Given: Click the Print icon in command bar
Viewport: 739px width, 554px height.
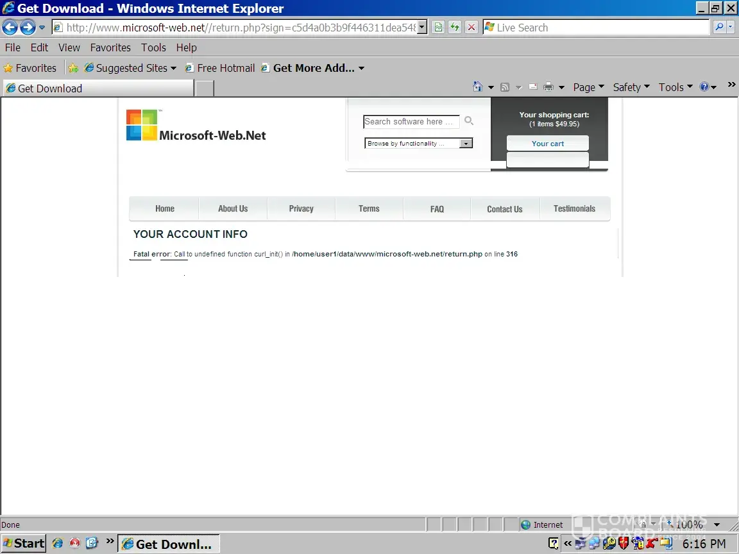Looking at the screenshot, I should [x=548, y=87].
